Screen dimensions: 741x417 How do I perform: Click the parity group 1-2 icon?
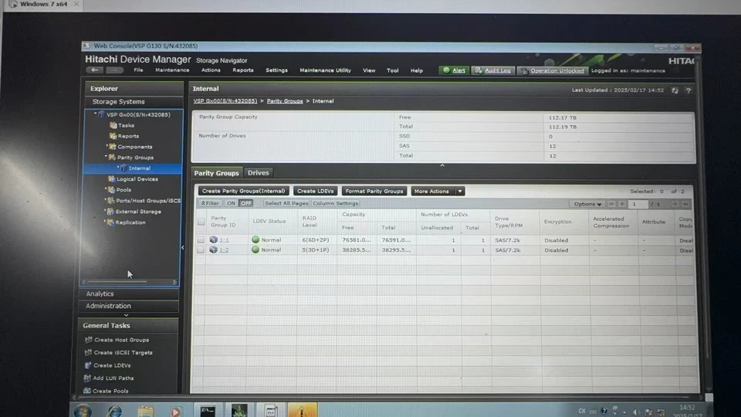pos(214,249)
